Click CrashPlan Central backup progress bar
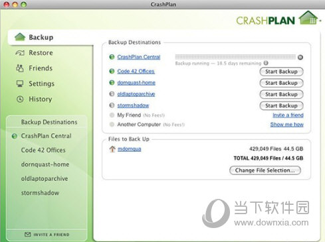 pos(235,57)
